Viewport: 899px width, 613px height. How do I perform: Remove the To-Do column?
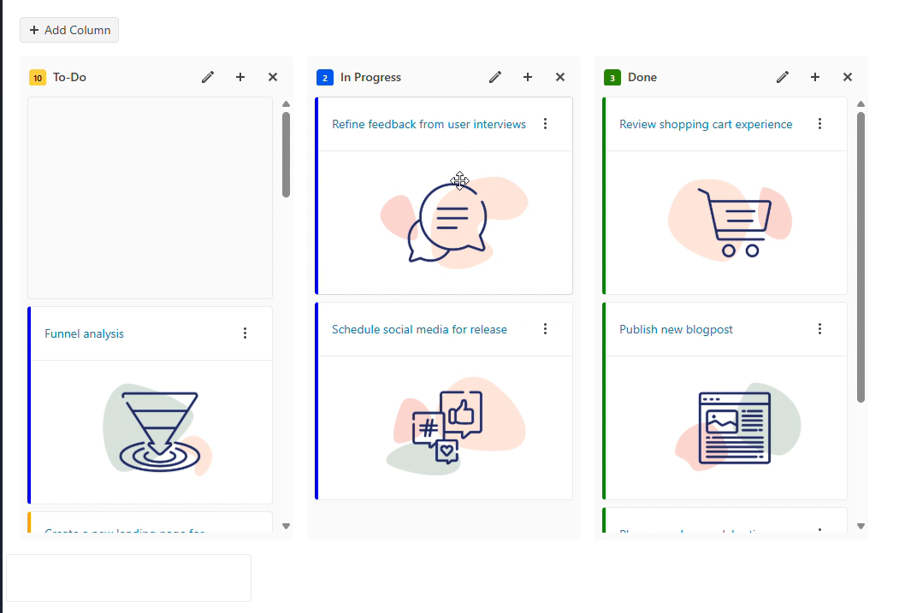(273, 77)
